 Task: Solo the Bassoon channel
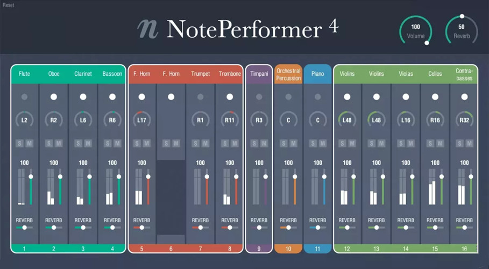coord(108,143)
